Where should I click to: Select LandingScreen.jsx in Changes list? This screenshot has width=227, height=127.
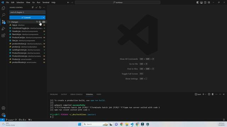(27, 50)
